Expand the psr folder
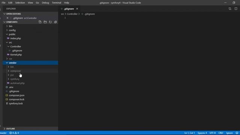Image resolution: width=240 pixels, height=135 pixels. click(30, 75)
